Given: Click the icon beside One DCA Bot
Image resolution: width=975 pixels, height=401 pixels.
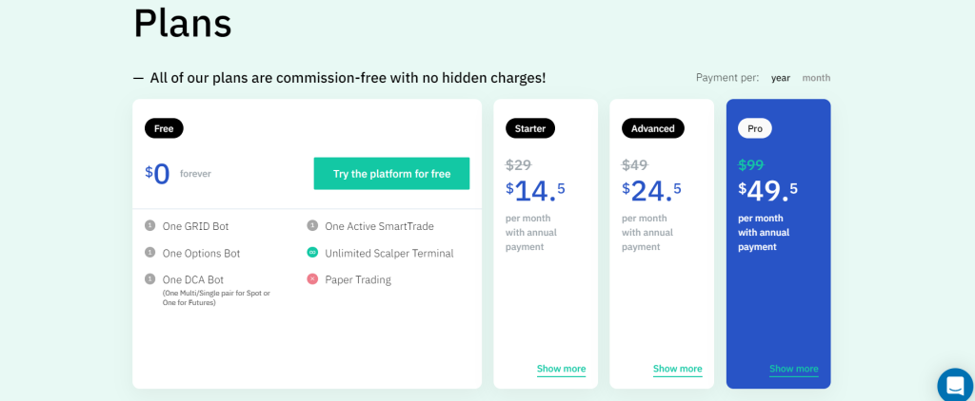Looking at the screenshot, I should pyautogui.click(x=149, y=278).
